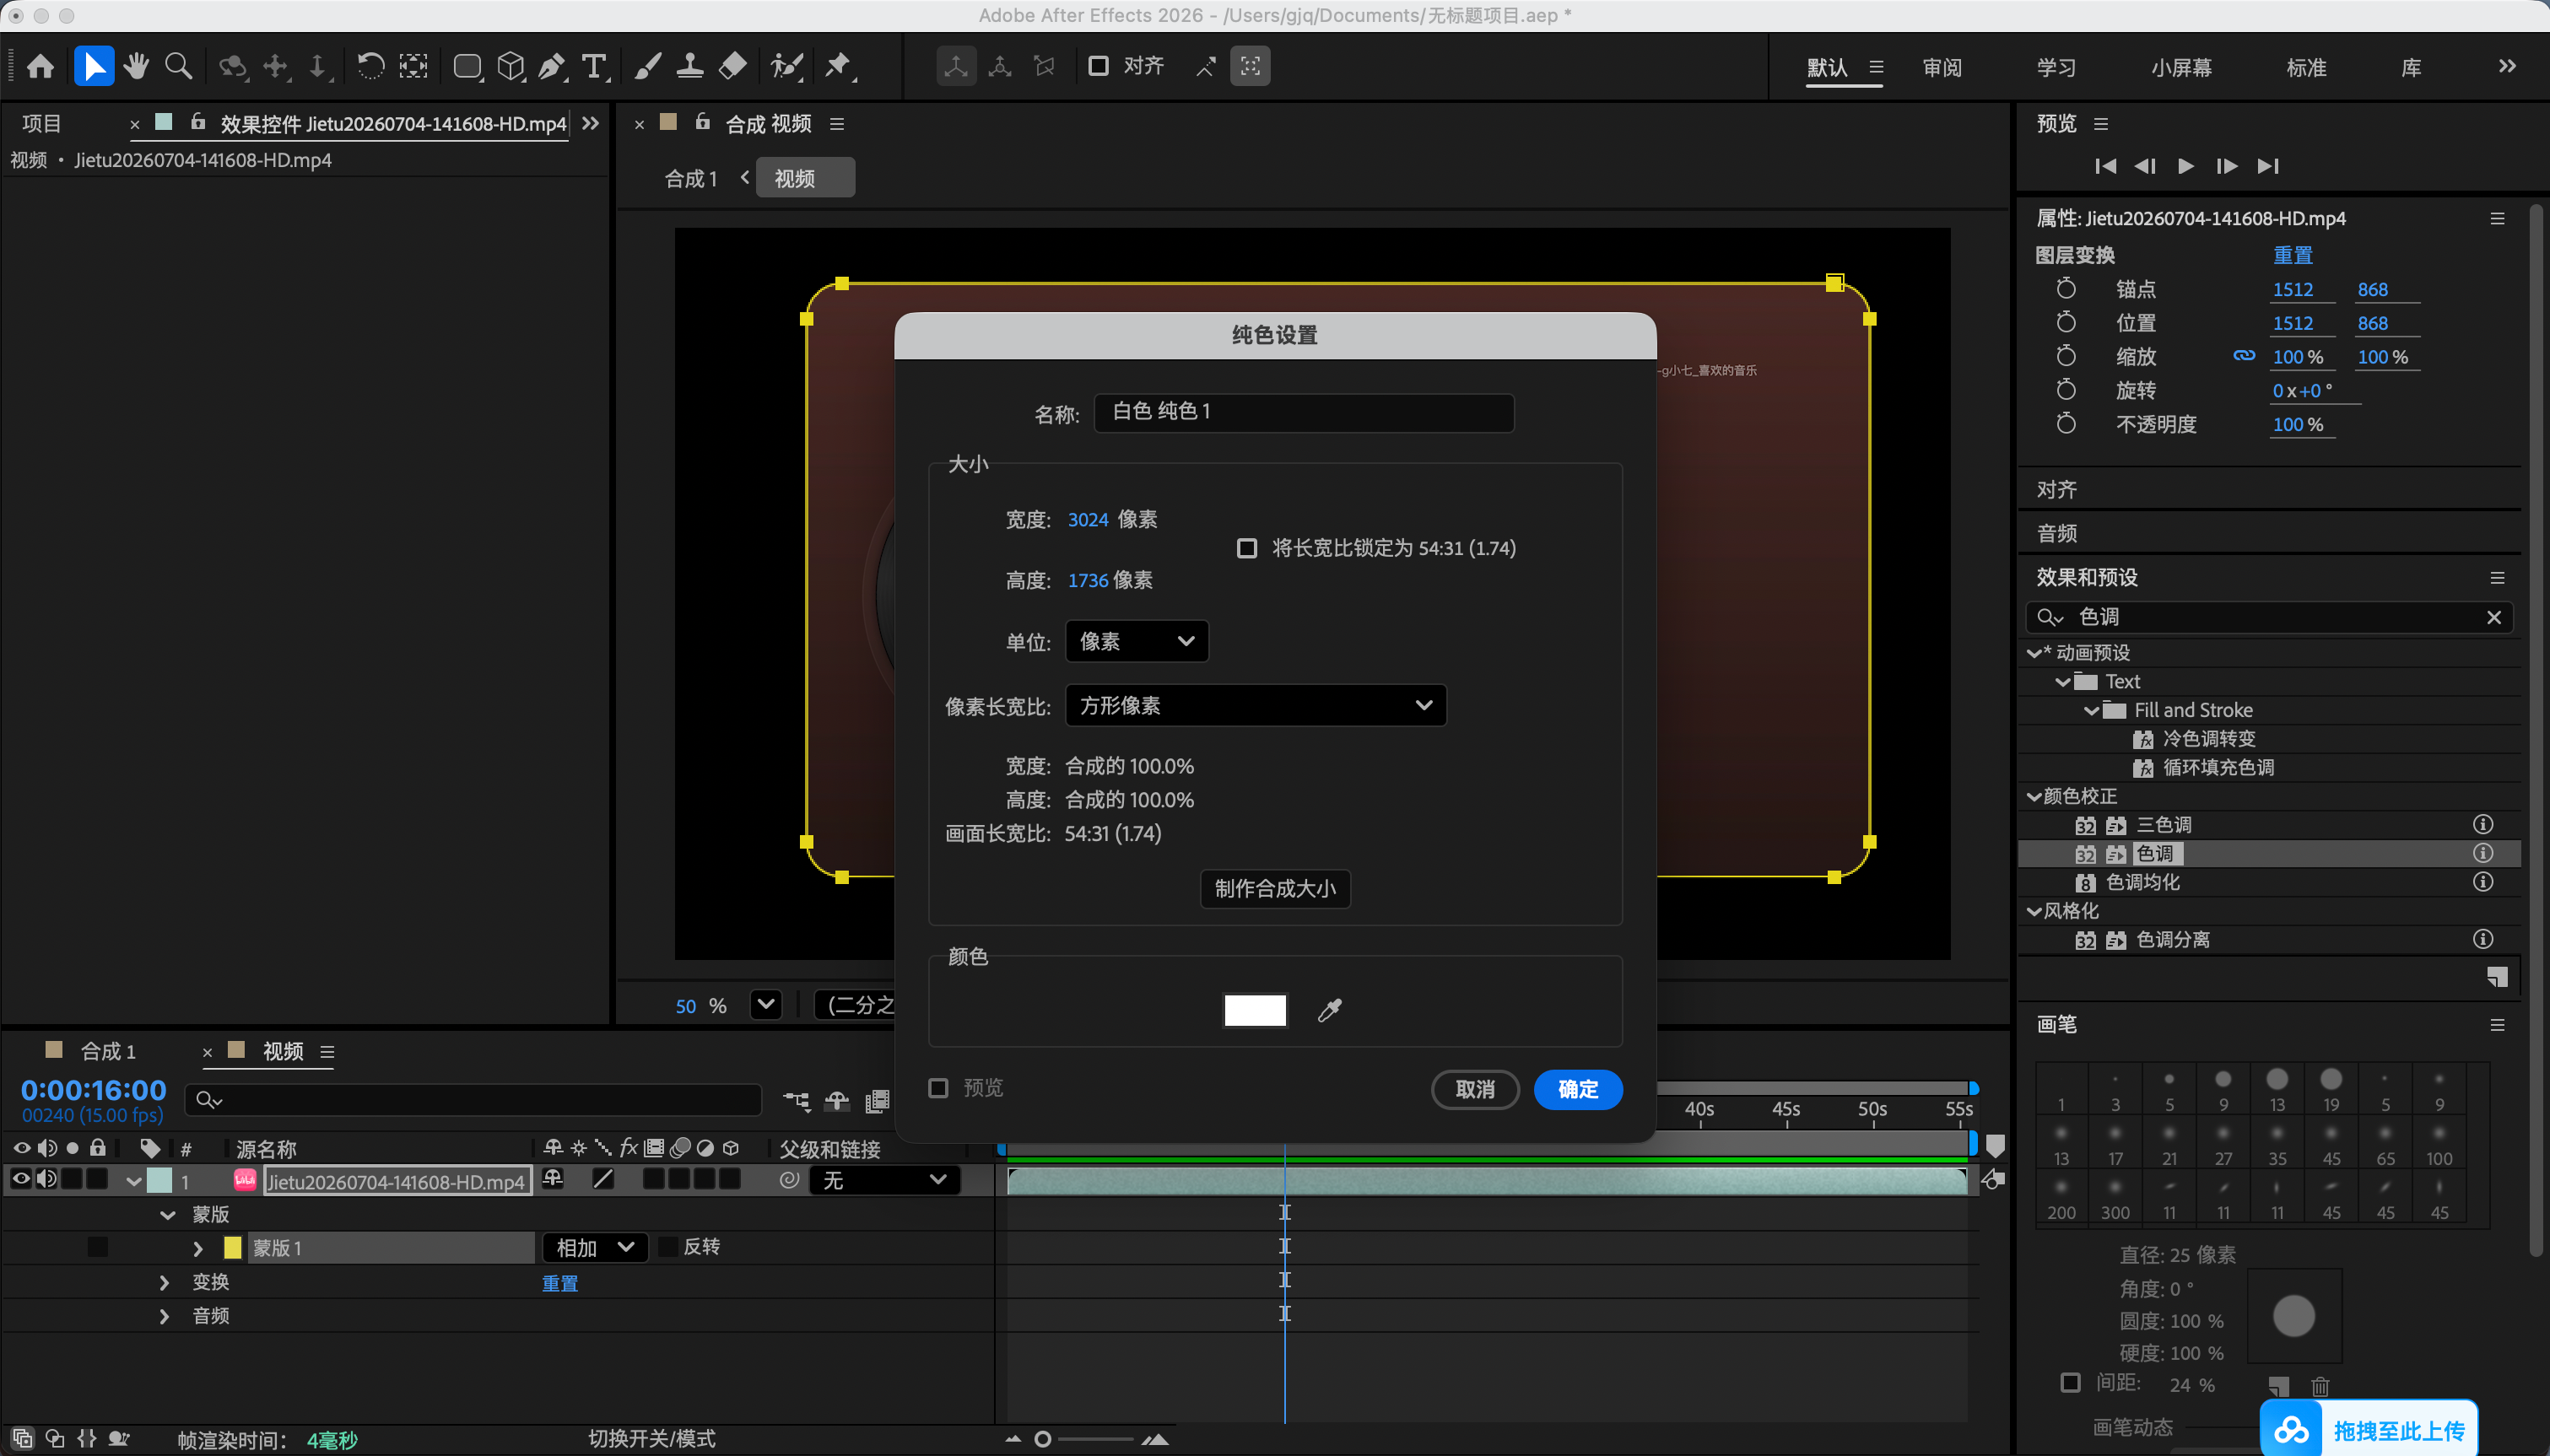The image size is (2550, 1456).
Task: Go to the Home screen icon
Action: coord(41,66)
